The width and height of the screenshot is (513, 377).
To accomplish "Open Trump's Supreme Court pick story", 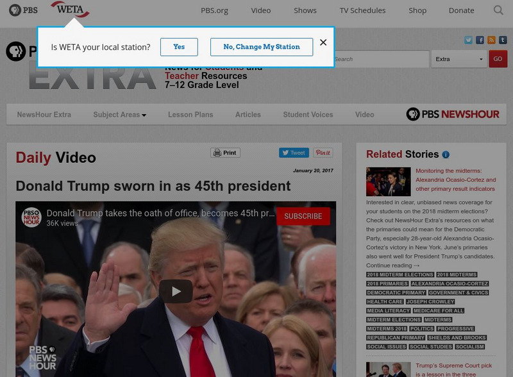I will 454,370.
